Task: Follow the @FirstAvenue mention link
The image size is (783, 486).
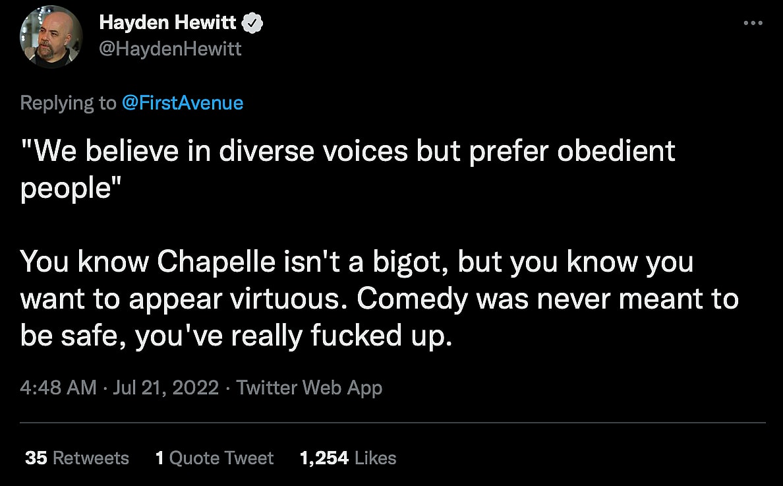Action: (183, 103)
